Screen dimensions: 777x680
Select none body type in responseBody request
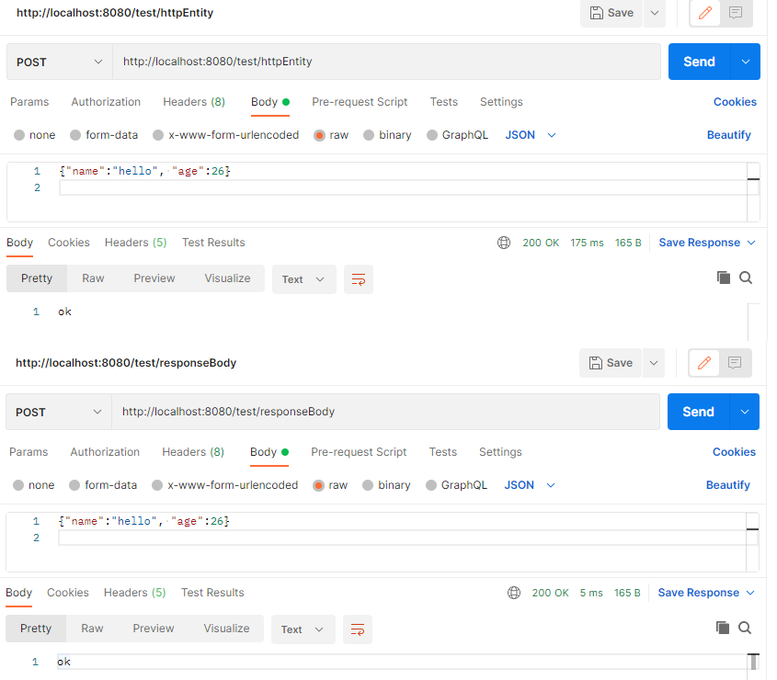pos(18,485)
